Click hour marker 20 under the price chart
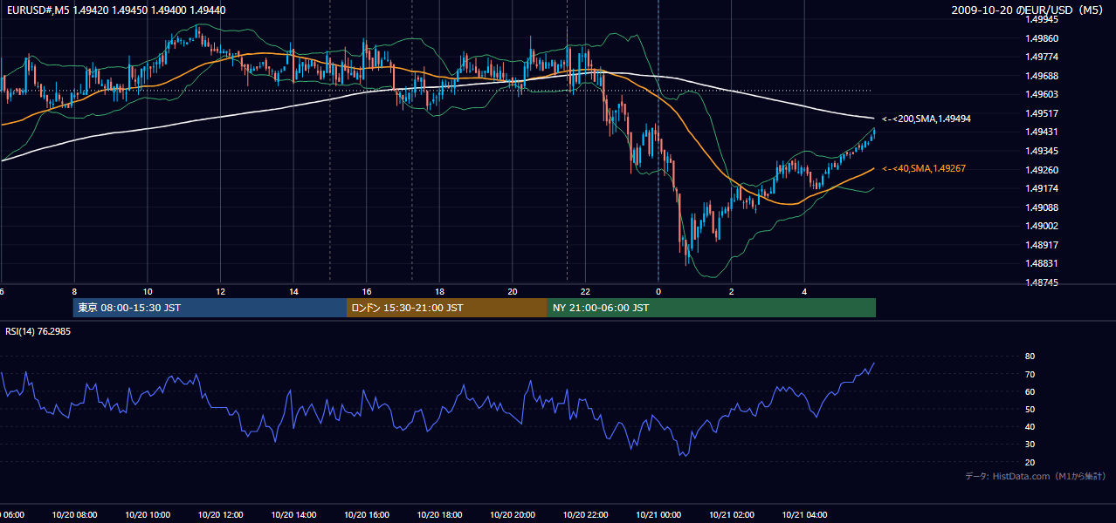 coord(513,292)
